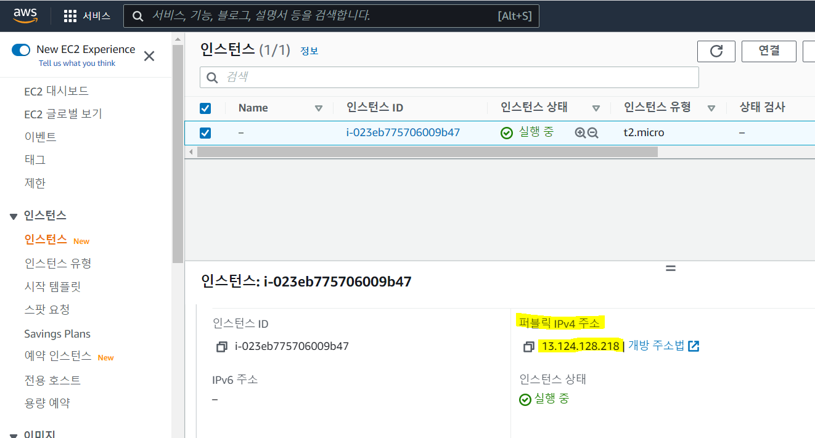
Task: Expand the 이미지 sidebar section
Action: click(14, 435)
